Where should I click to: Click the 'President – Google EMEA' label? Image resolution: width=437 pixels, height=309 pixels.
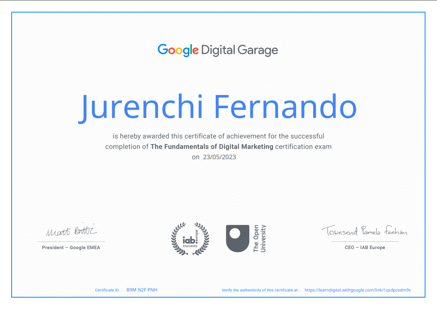click(71, 248)
